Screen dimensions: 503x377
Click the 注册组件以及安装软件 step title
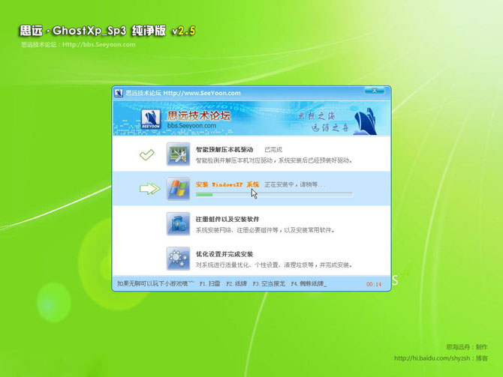[227, 220]
